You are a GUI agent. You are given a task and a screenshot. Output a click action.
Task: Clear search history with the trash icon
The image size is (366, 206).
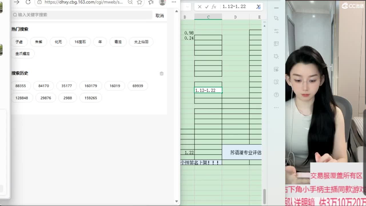point(162,74)
